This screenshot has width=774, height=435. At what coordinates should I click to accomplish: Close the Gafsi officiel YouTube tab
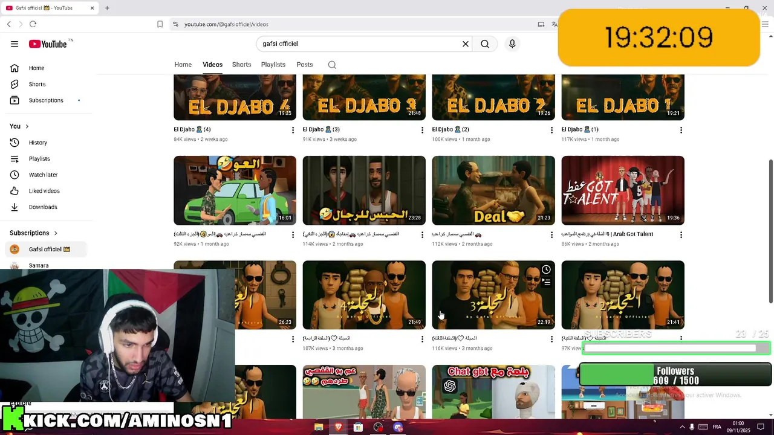[93, 8]
